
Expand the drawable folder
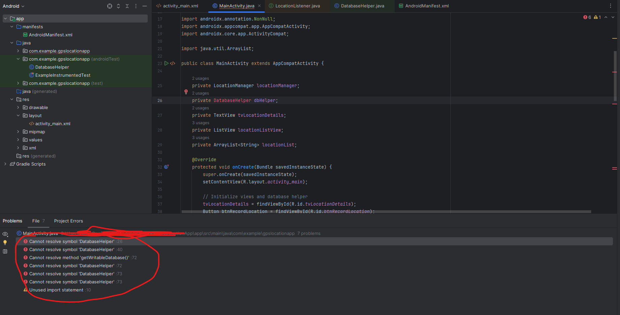(18, 107)
